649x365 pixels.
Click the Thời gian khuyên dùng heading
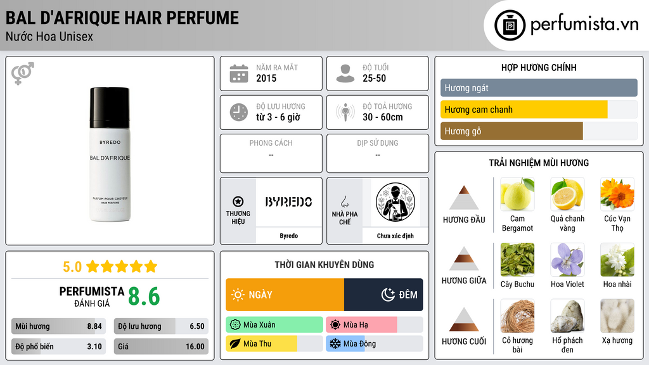click(x=324, y=264)
